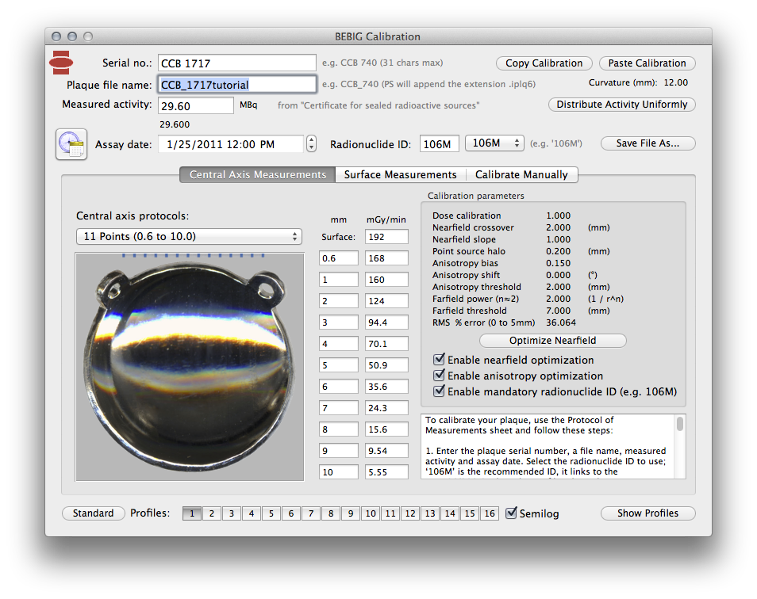Screen dimensions: 757x599
Task: Select profile number 8
Action: pyautogui.click(x=331, y=513)
